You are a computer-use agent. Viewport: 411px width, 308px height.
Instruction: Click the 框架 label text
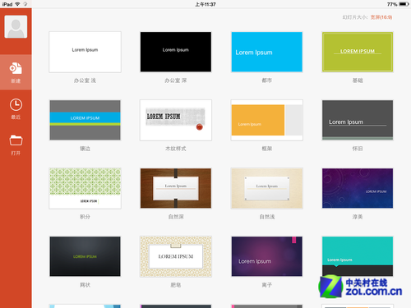pyautogui.click(x=266, y=149)
